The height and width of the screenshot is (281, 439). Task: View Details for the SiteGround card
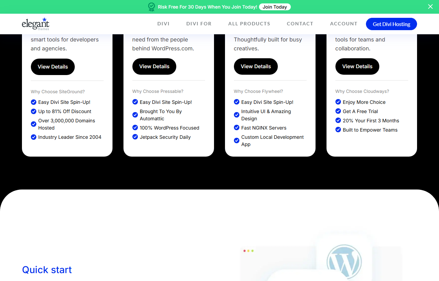pyautogui.click(x=53, y=66)
